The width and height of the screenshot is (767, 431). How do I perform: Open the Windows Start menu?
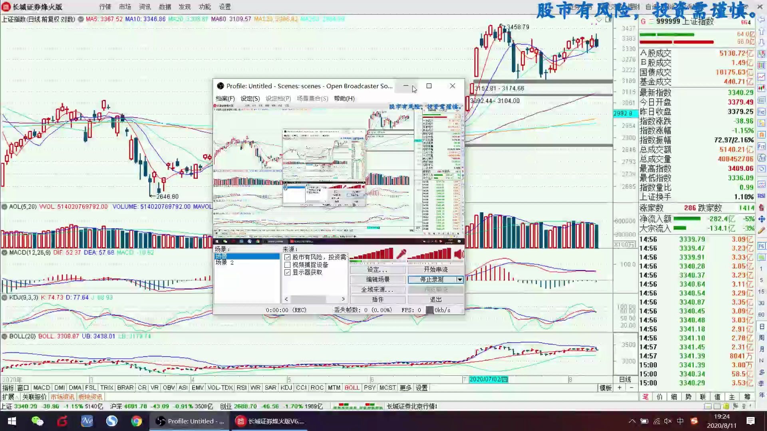[x=12, y=421]
